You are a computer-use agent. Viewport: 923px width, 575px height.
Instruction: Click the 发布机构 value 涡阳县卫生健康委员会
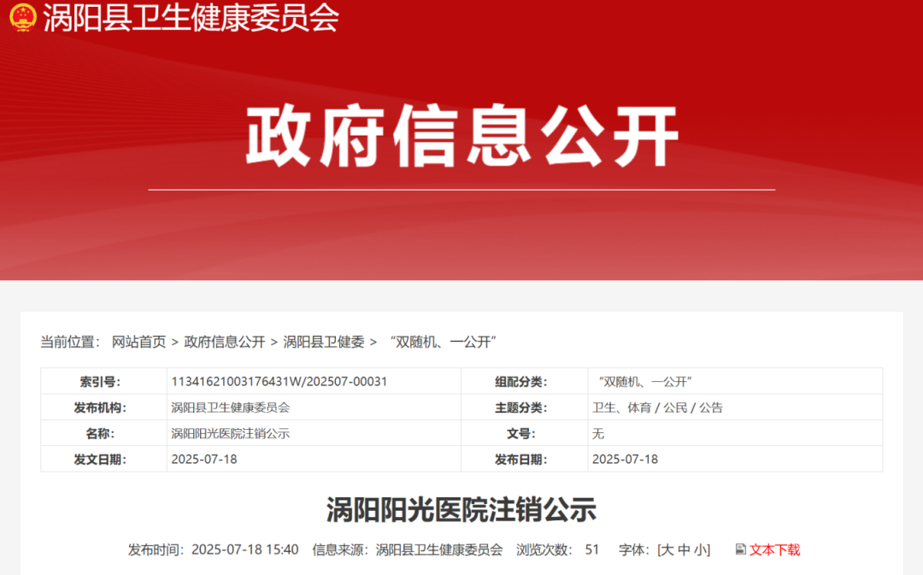[x=230, y=408]
